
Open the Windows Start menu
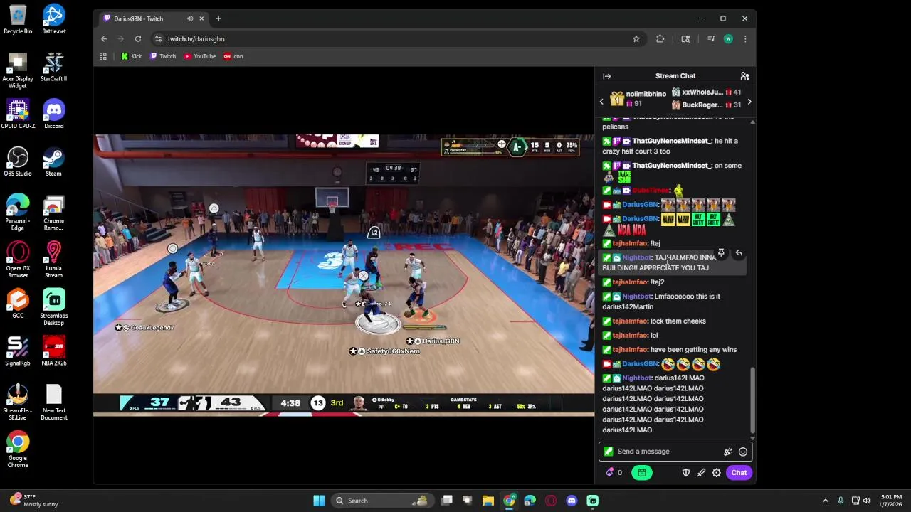pyautogui.click(x=319, y=501)
